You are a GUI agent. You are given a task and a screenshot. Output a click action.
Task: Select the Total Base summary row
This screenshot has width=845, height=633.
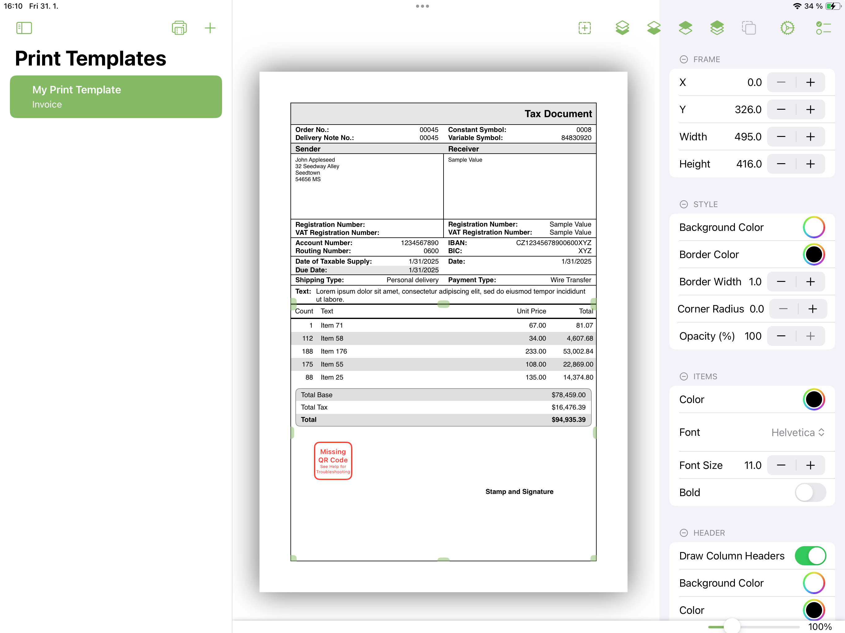click(x=443, y=395)
